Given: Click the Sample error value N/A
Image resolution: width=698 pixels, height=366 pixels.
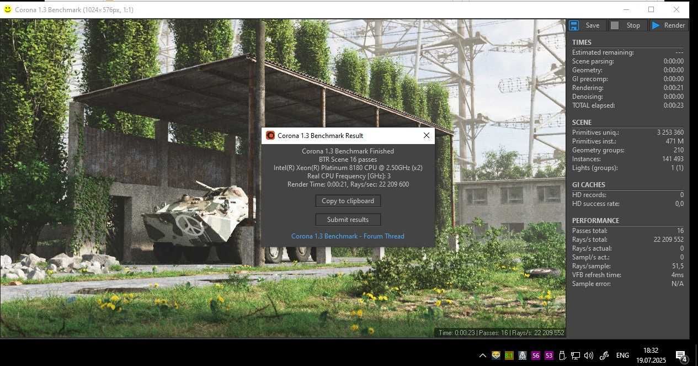Looking at the screenshot, I should (x=678, y=284).
